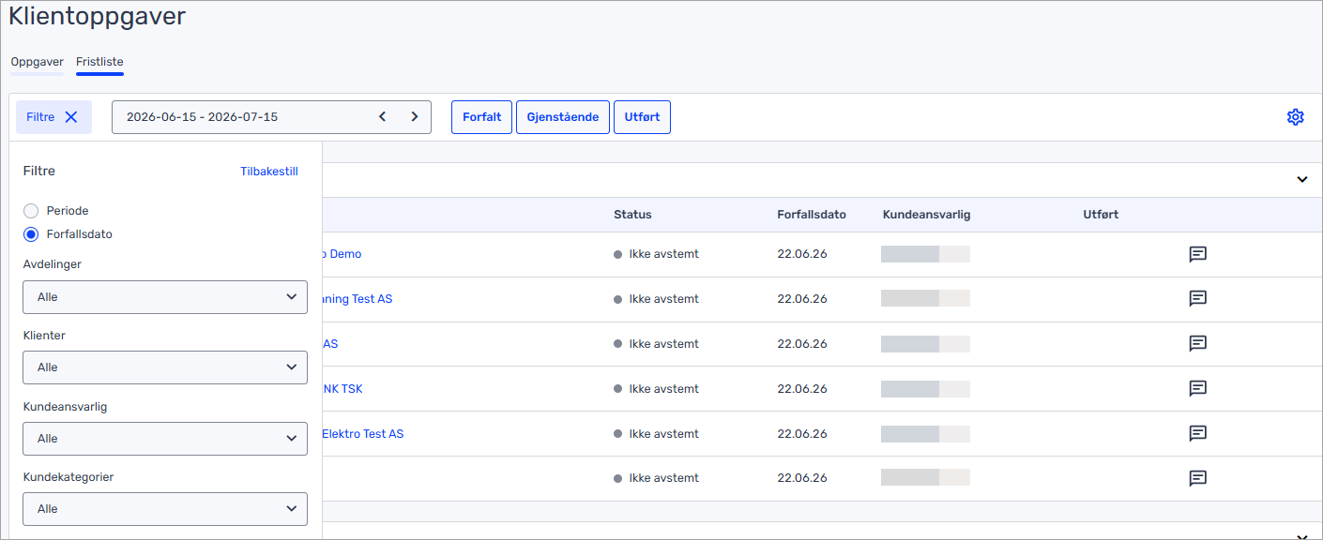Open the settings gear icon
This screenshot has width=1323, height=540.
point(1295,117)
